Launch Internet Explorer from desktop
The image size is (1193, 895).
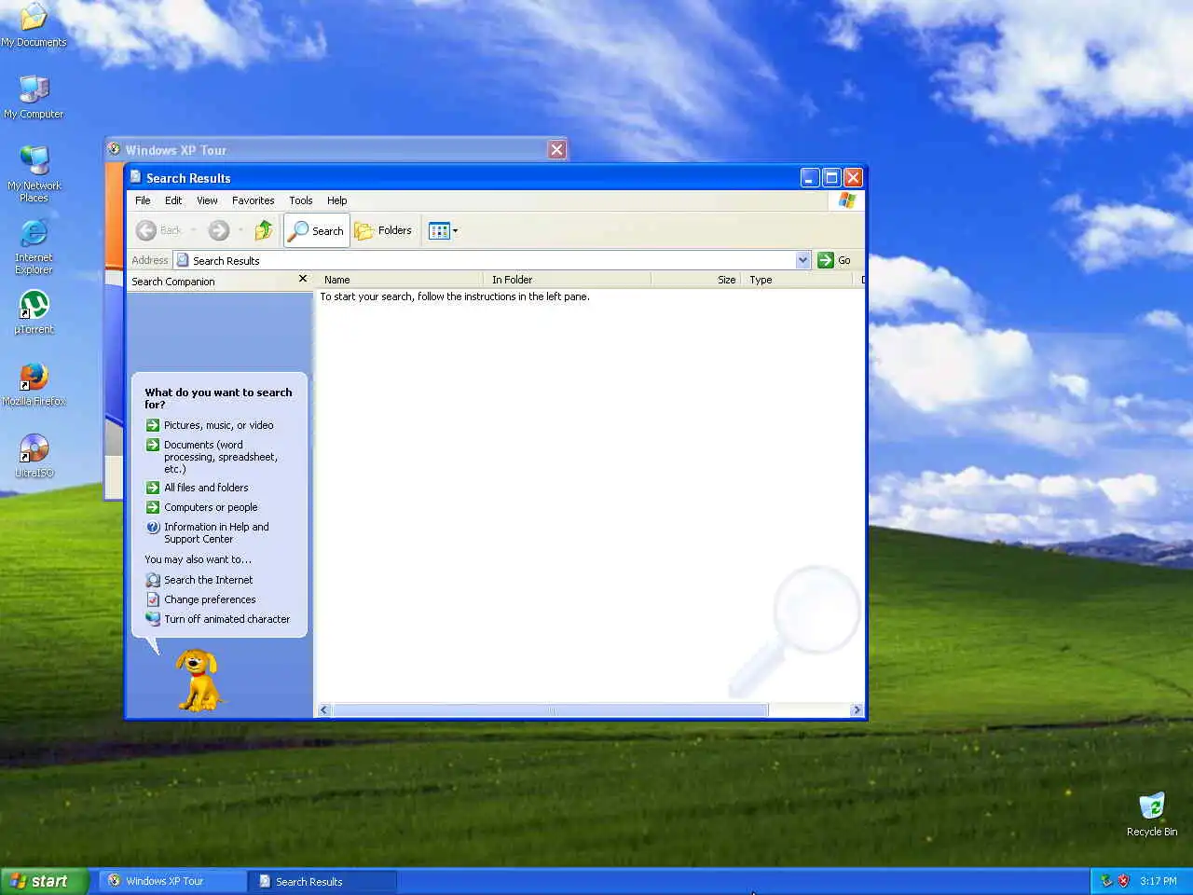pyautogui.click(x=34, y=247)
